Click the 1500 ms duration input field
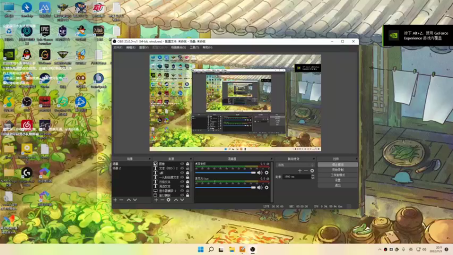453x255 pixels. pos(297,177)
